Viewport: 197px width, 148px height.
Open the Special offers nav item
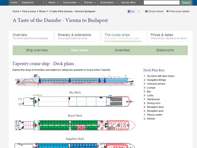click(x=128, y=3)
